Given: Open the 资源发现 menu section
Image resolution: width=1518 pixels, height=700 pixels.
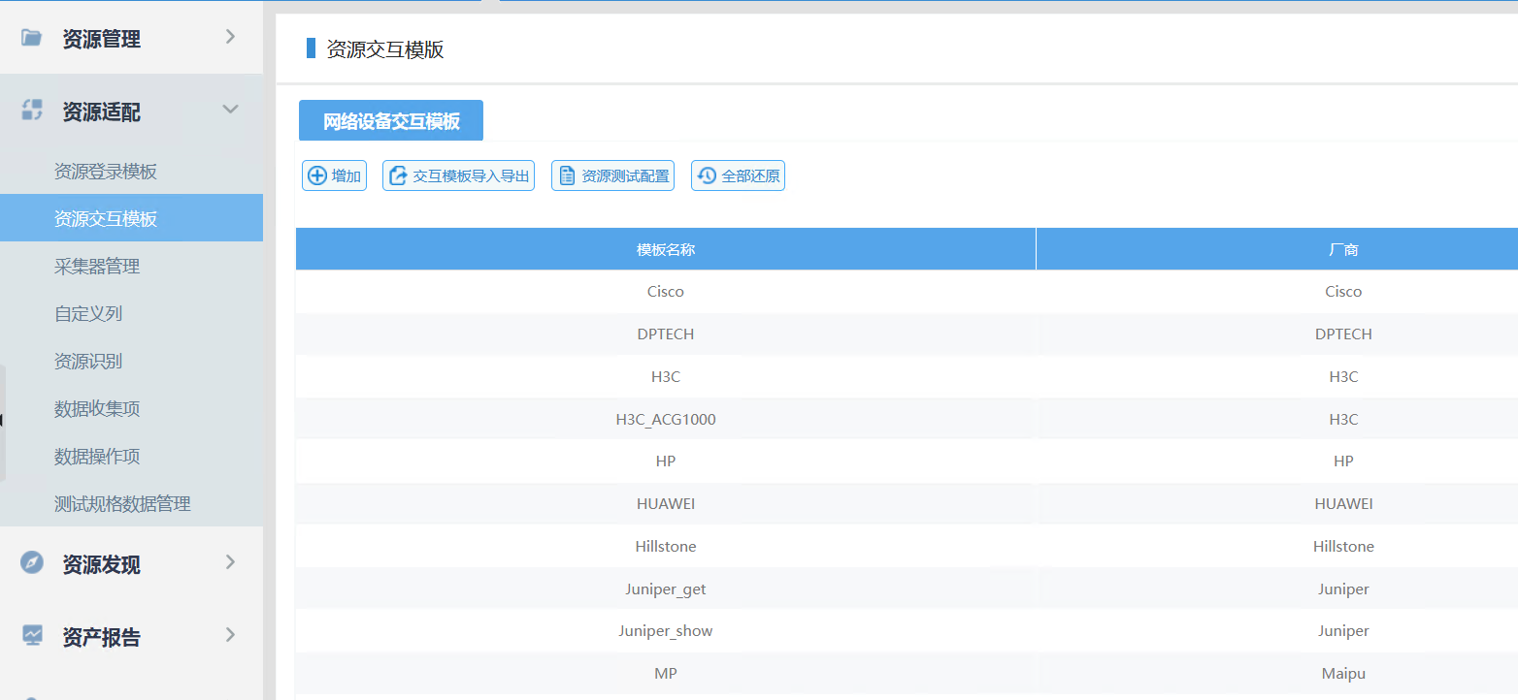Looking at the screenshot, I should click(x=131, y=563).
